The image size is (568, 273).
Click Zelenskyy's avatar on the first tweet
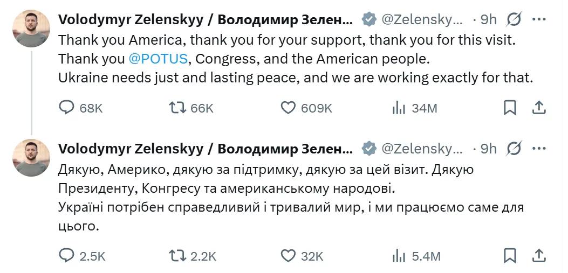[x=31, y=29]
